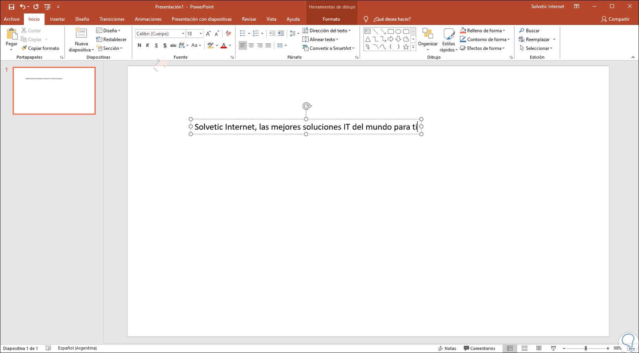Click the Redo/Repeat icon in quick access
Image resolution: width=639 pixels, height=353 pixels.
click(x=36, y=7)
